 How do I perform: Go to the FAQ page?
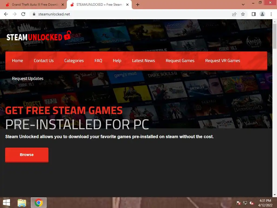(98, 61)
